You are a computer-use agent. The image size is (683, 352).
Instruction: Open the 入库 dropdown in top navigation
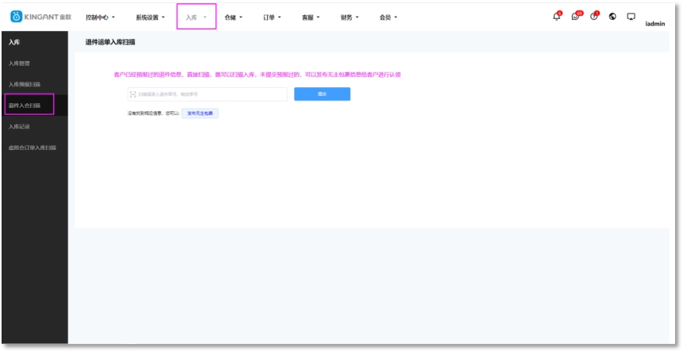[196, 17]
